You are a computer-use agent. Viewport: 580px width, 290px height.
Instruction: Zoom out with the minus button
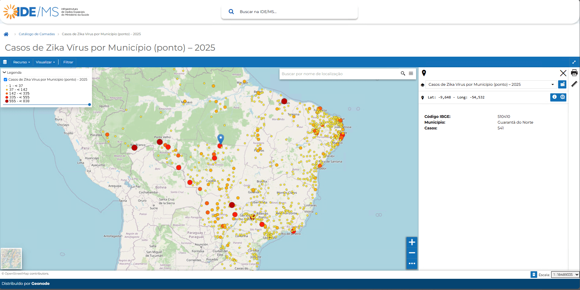pos(412,253)
